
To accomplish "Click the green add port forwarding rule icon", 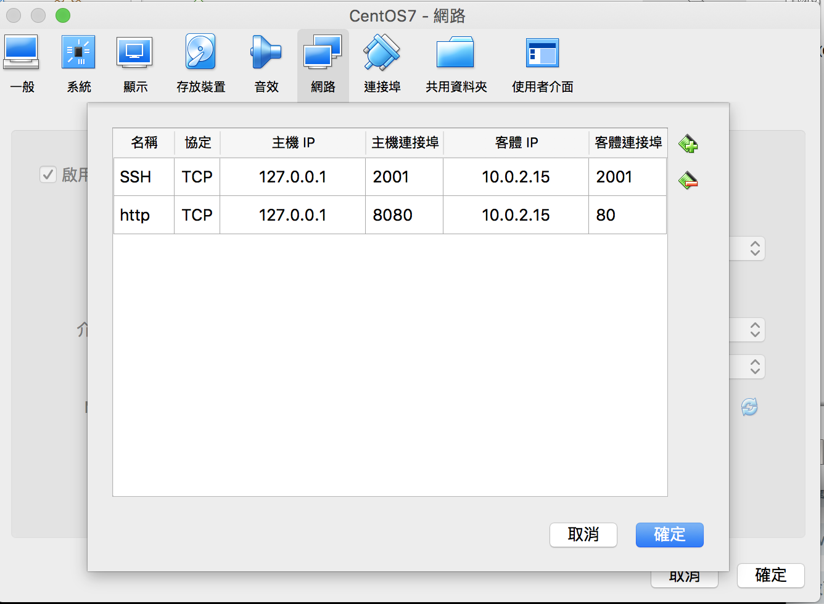I will (688, 144).
